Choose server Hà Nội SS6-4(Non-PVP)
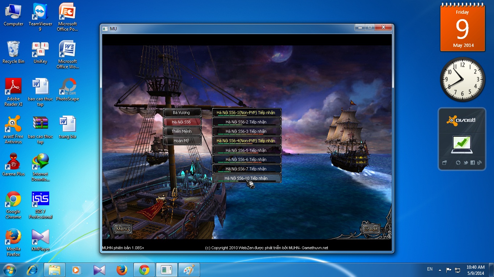The width and height of the screenshot is (494, 277). coord(246,141)
